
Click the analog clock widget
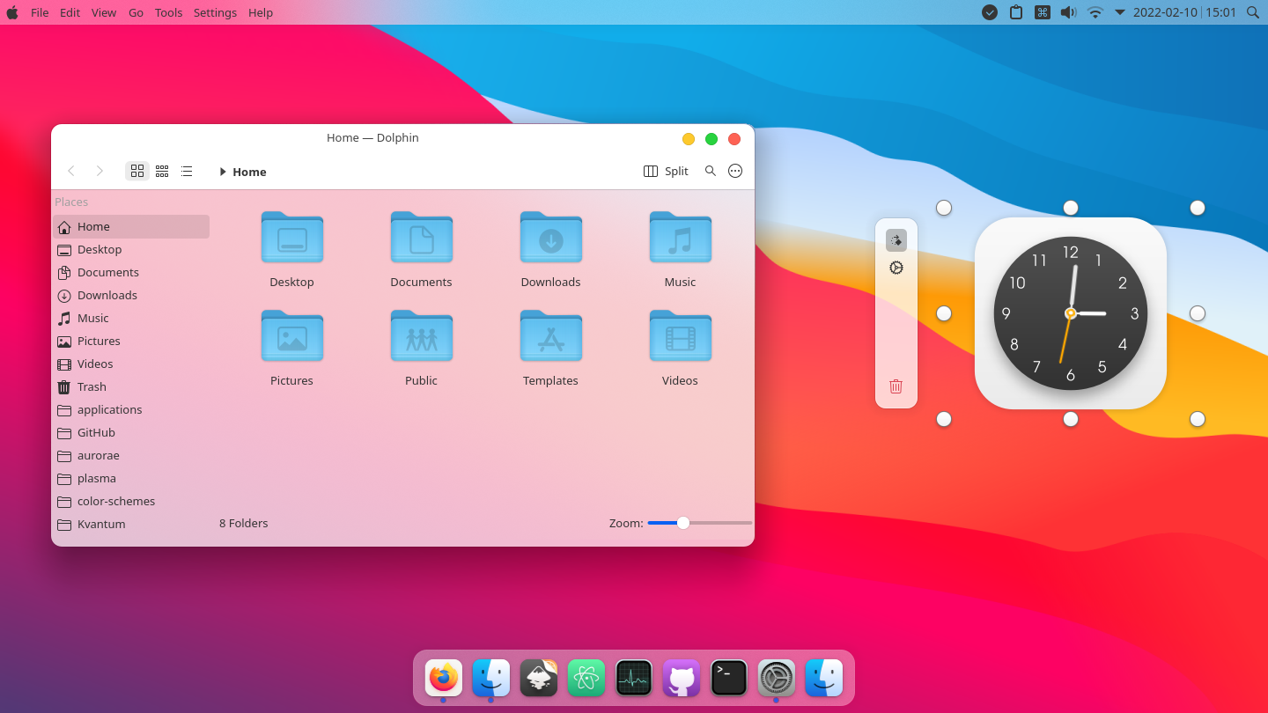[1071, 313]
